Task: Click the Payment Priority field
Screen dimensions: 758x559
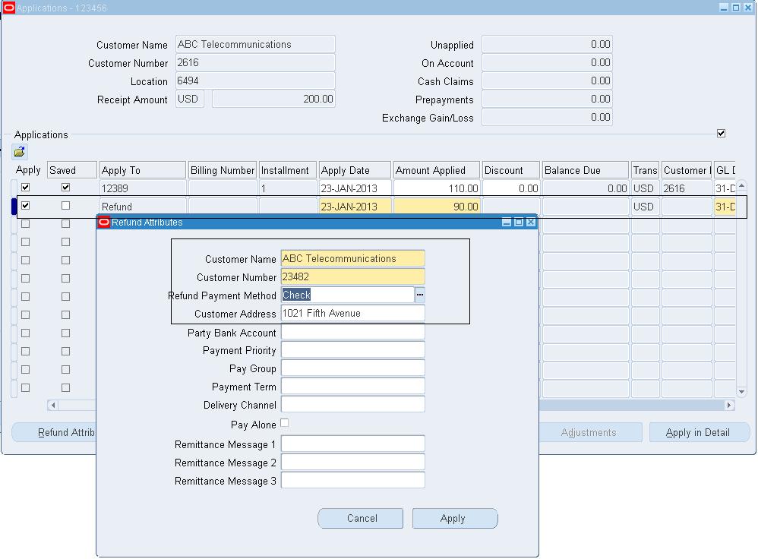Action: pyautogui.click(x=352, y=349)
